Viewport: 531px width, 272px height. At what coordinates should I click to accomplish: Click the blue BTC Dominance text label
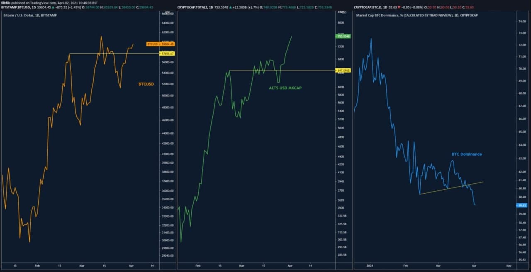point(467,154)
